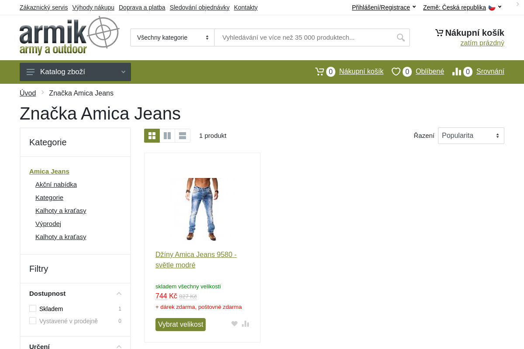Open the Řazení sorting dropdown
Viewport: 524px width, 349px height.
471,135
